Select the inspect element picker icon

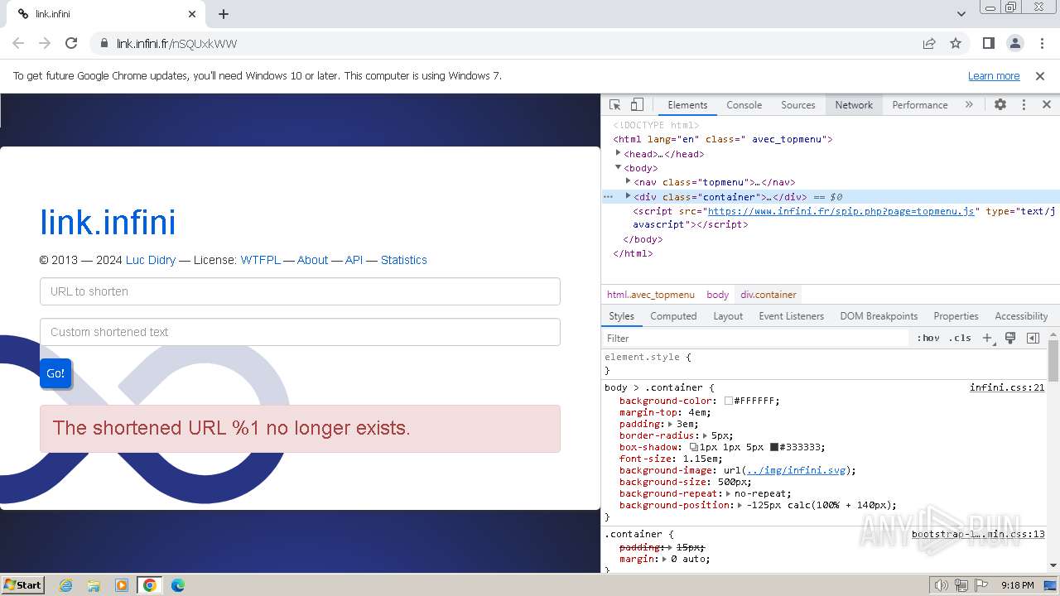point(614,105)
